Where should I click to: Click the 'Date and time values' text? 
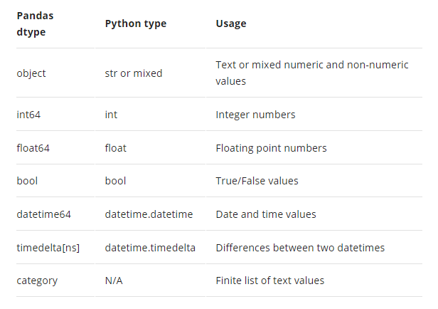coord(266,214)
